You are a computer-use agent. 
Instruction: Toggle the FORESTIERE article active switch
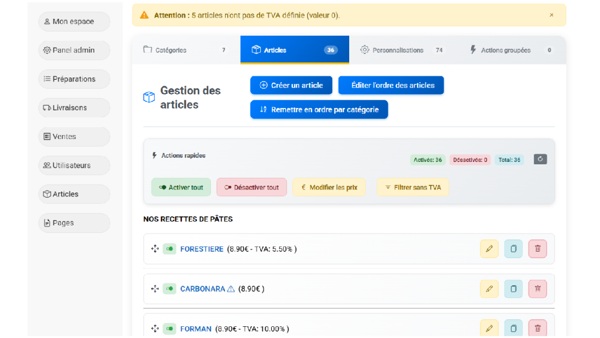(x=169, y=249)
